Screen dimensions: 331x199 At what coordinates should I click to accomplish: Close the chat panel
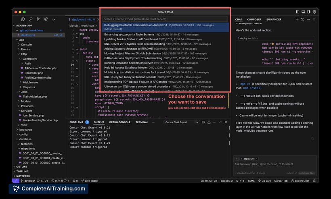click(x=314, y=19)
